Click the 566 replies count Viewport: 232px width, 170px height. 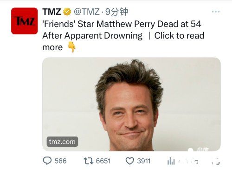tap(60, 161)
